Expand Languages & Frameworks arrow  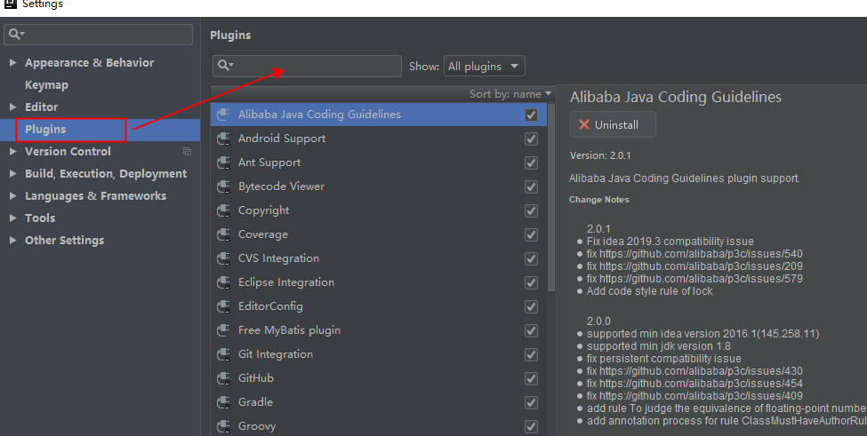[12, 195]
